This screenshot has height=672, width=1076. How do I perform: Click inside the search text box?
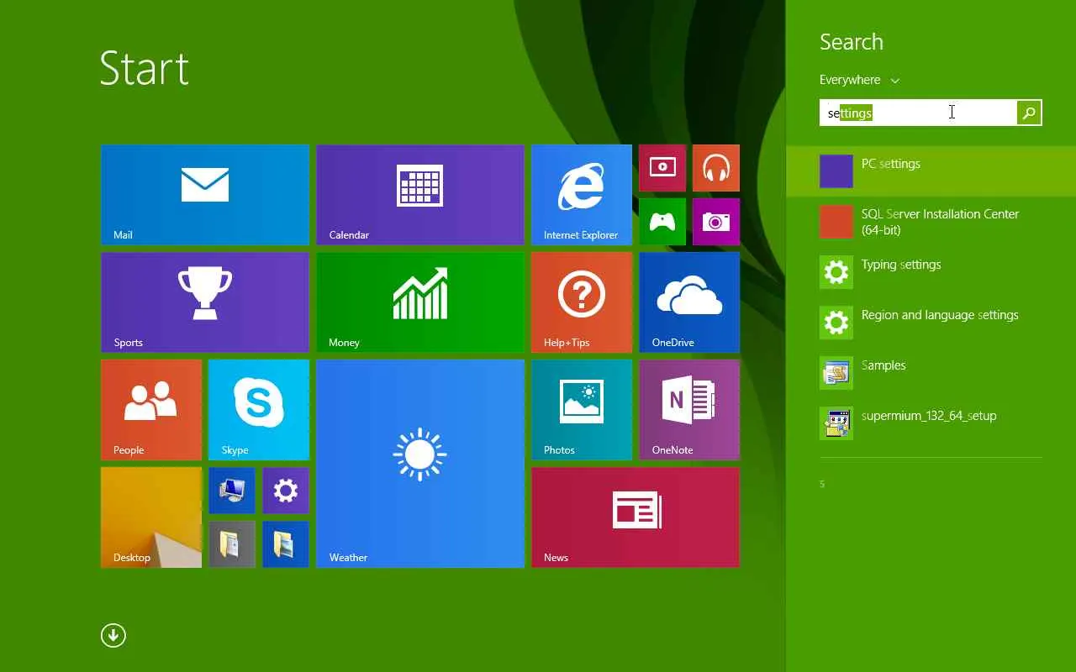(x=918, y=113)
